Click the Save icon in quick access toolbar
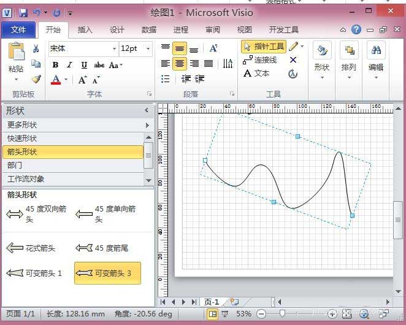This screenshot has height=325, width=406. coord(23,13)
